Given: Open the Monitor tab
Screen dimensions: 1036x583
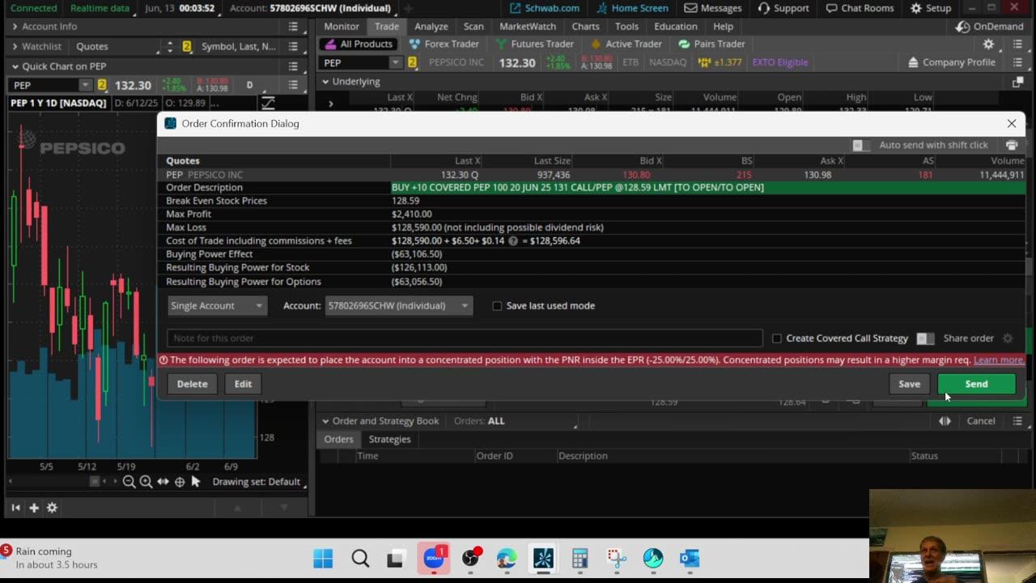Looking at the screenshot, I should click(342, 27).
